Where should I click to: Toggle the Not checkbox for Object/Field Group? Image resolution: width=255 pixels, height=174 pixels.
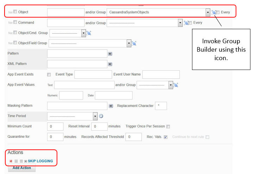pos(15,43)
